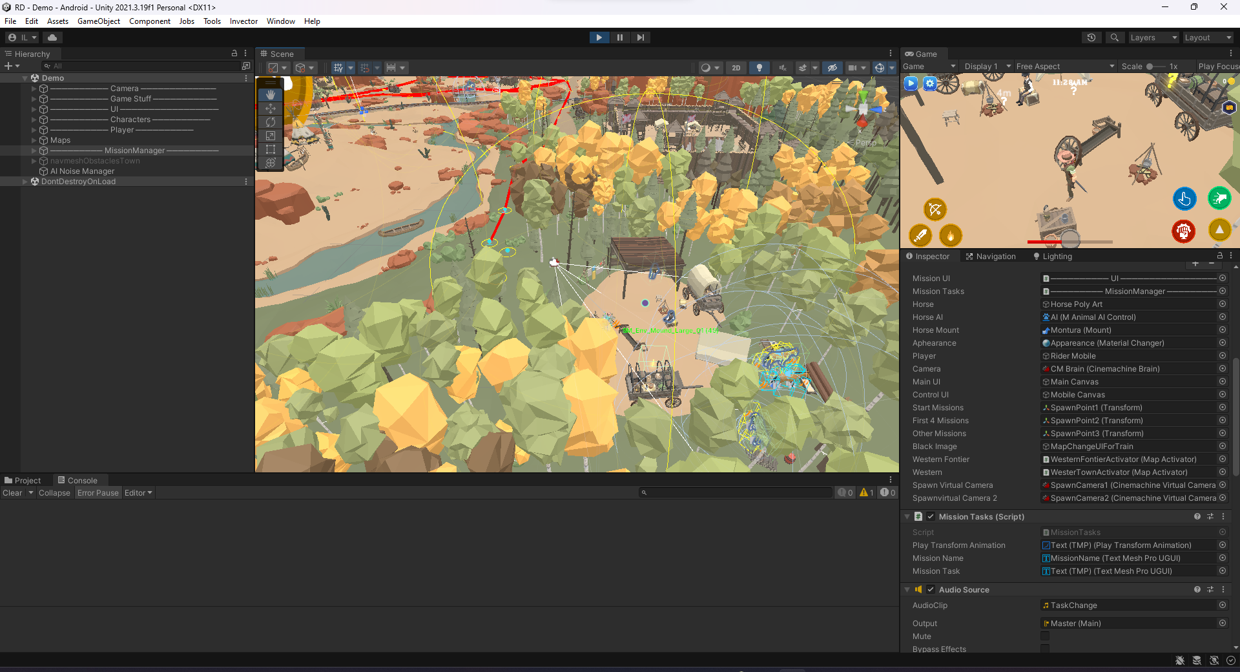Enable the Bypass Effects checkbox
The image size is (1240, 672).
click(x=1045, y=649)
